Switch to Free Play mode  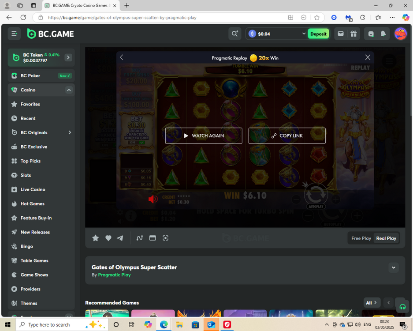[361, 238]
